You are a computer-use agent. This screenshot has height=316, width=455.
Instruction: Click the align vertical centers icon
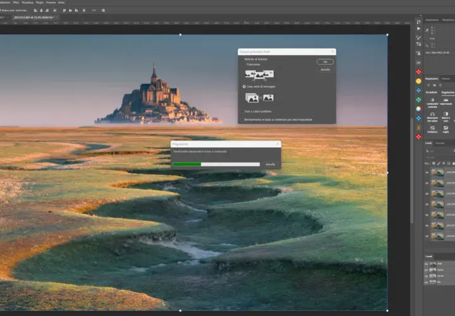pyautogui.click(x=70, y=11)
